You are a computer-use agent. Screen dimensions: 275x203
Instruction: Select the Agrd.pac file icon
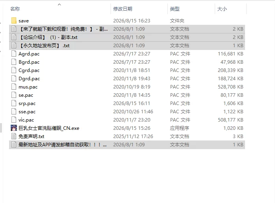tap(14, 54)
